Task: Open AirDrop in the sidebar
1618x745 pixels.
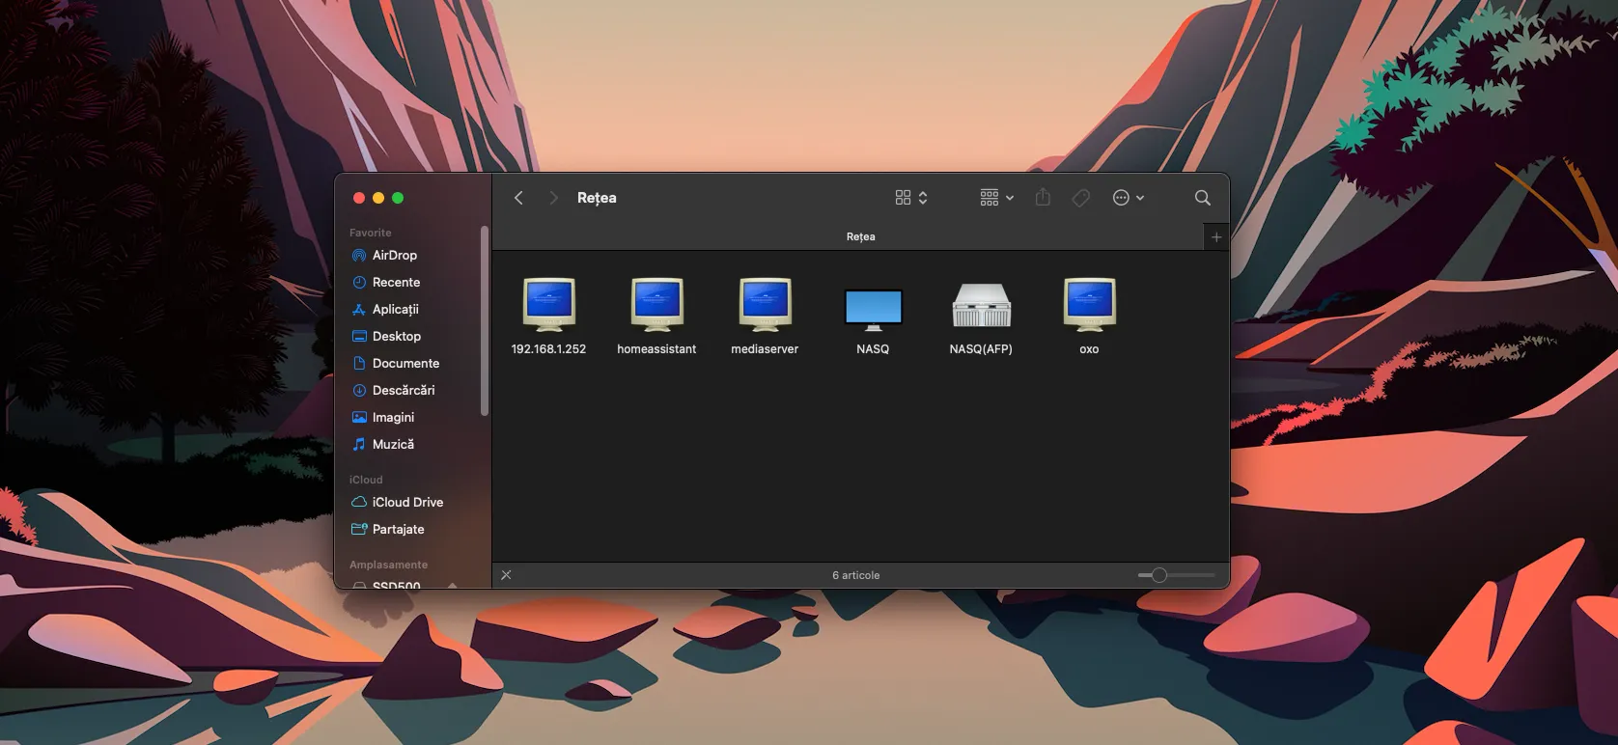Action: [x=395, y=256]
